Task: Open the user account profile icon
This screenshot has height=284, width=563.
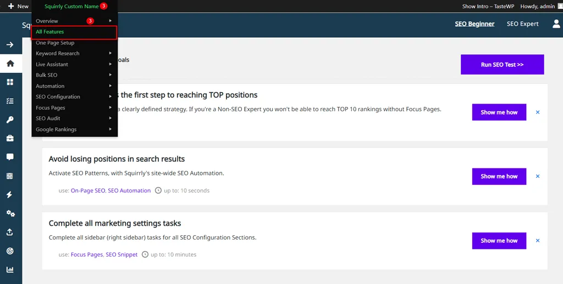Action: point(556,24)
